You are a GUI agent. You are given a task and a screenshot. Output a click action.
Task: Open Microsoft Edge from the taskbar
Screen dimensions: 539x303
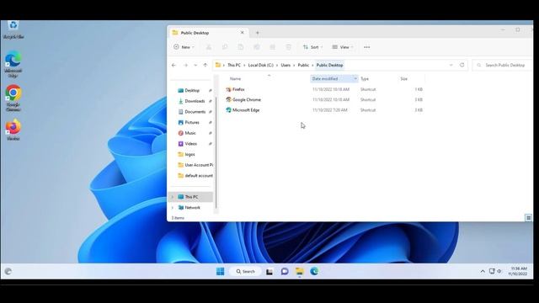click(x=314, y=271)
